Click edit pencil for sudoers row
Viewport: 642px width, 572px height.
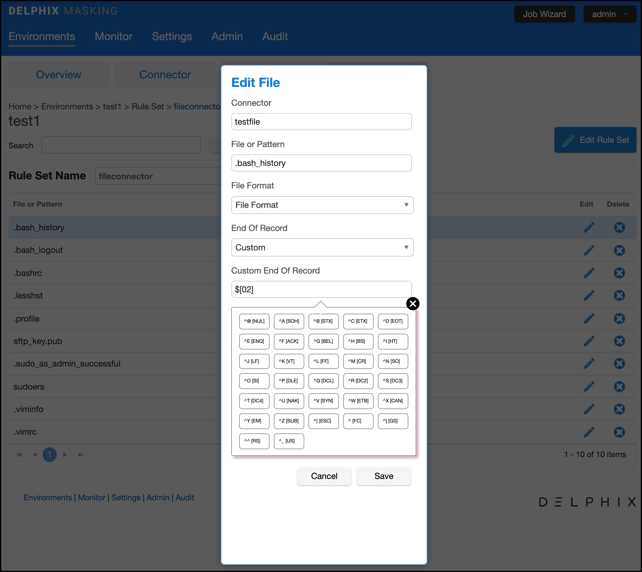(589, 387)
